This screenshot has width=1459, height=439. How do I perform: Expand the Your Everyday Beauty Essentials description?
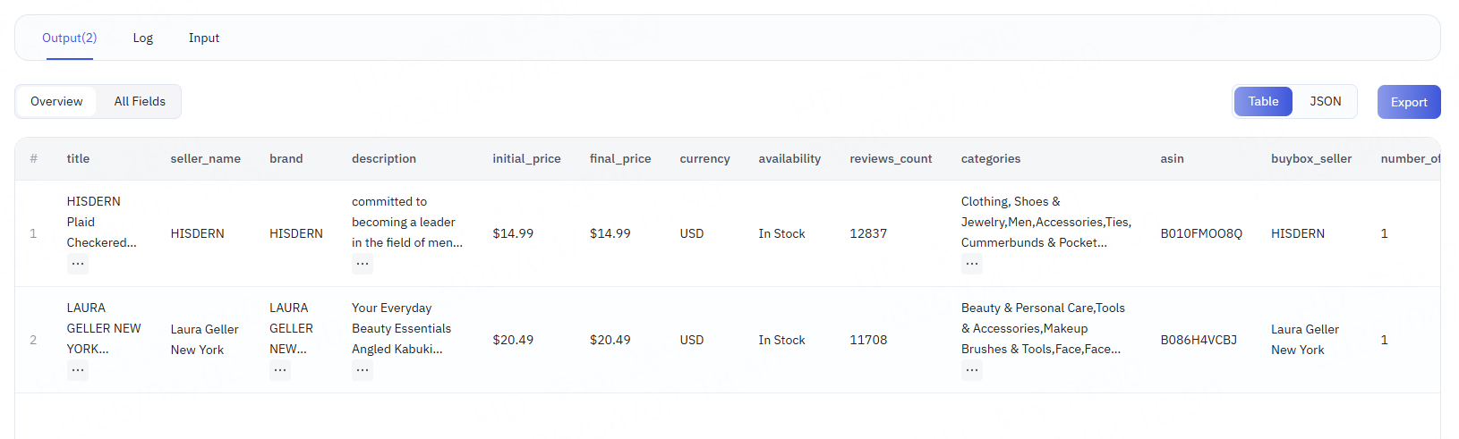(x=363, y=369)
